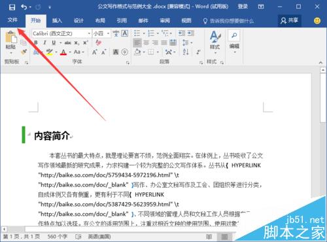This screenshot has height=242, width=327.
Task: Switch to the 开始 (Home) tab
Action: (x=36, y=21)
